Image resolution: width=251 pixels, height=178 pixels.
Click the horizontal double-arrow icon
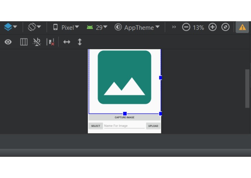[x=67, y=42]
